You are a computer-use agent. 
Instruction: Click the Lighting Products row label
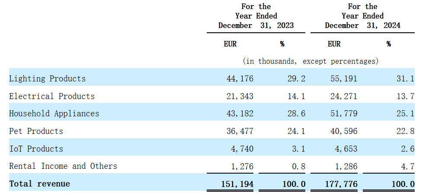coord(48,79)
